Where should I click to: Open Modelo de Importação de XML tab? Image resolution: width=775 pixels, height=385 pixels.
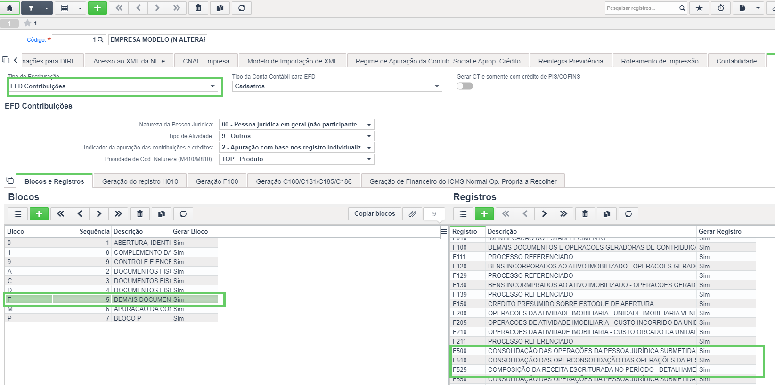292,61
